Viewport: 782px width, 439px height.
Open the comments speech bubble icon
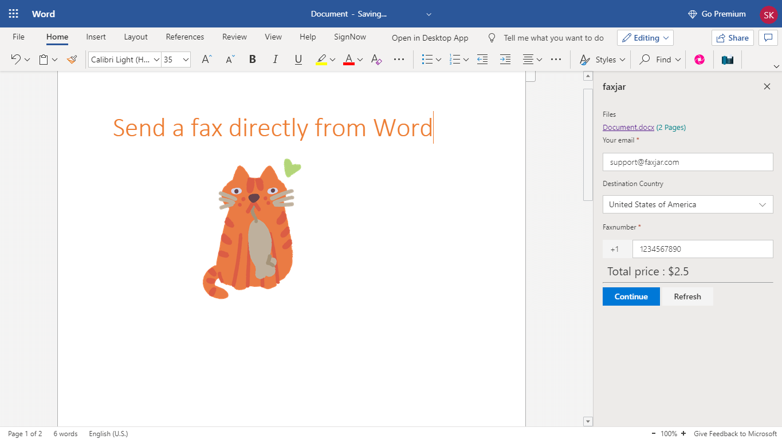pyautogui.click(x=768, y=38)
